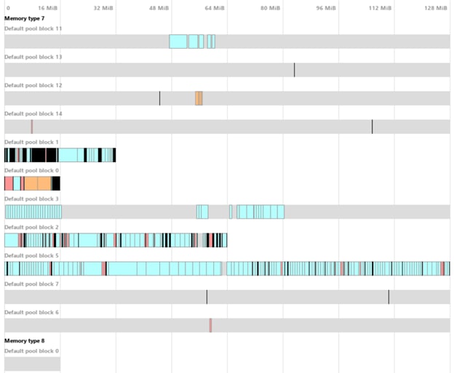Click the black line near 48 MiB in block 12
The image size is (454, 373).
(160, 98)
